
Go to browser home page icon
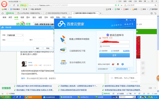coord(18,5)
